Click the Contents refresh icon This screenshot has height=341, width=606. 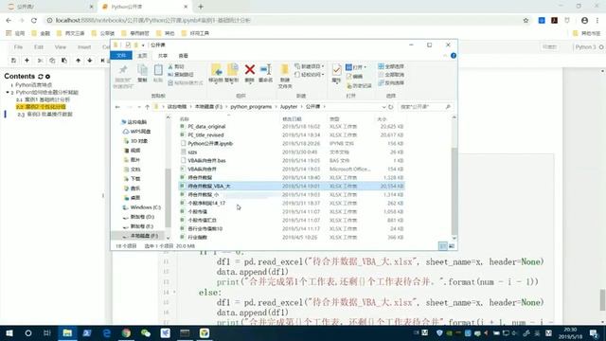click(40, 77)
